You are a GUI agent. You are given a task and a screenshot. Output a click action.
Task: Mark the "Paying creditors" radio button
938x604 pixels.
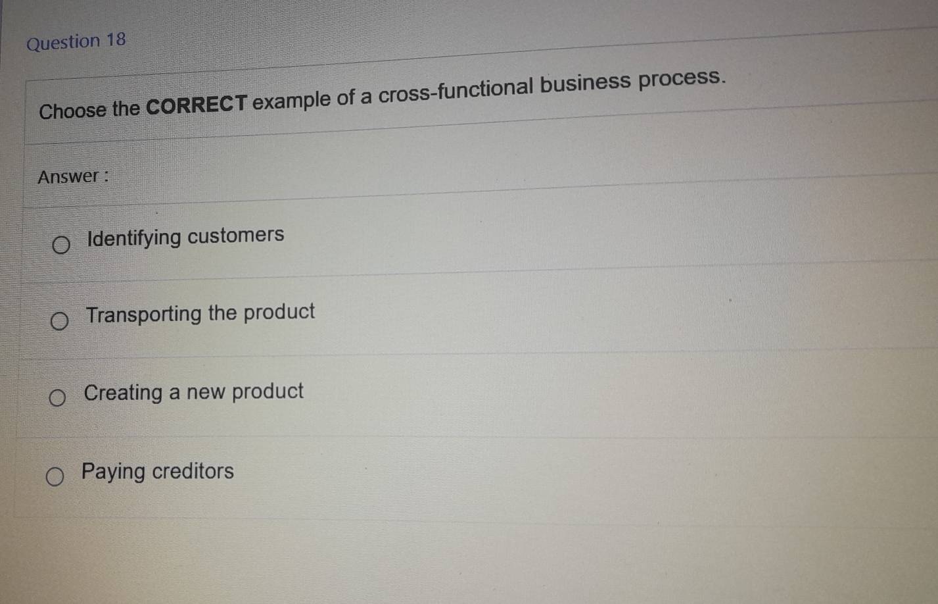click(55, 476)
